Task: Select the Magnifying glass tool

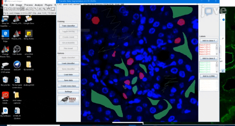Action: 44,9
